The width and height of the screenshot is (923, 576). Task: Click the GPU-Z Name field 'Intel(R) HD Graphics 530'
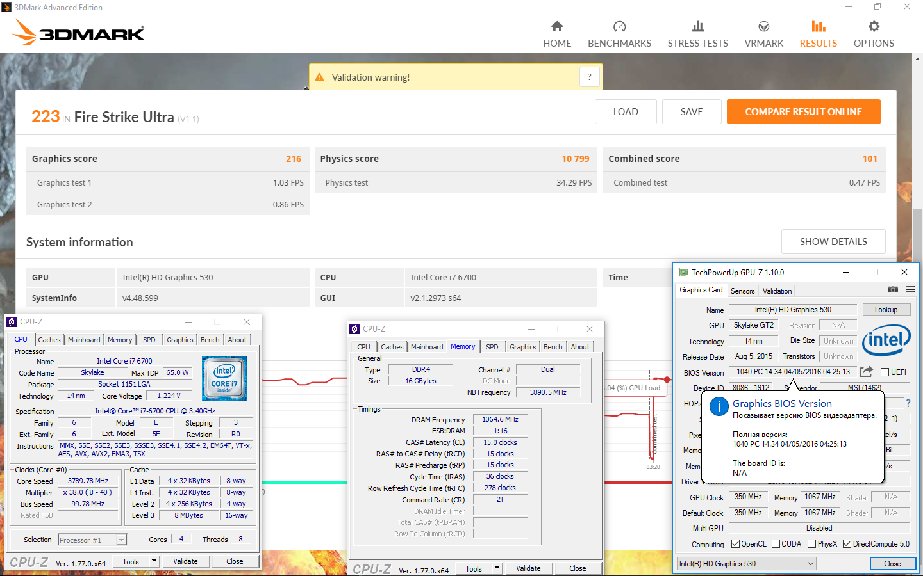click(x=793, y=310)
